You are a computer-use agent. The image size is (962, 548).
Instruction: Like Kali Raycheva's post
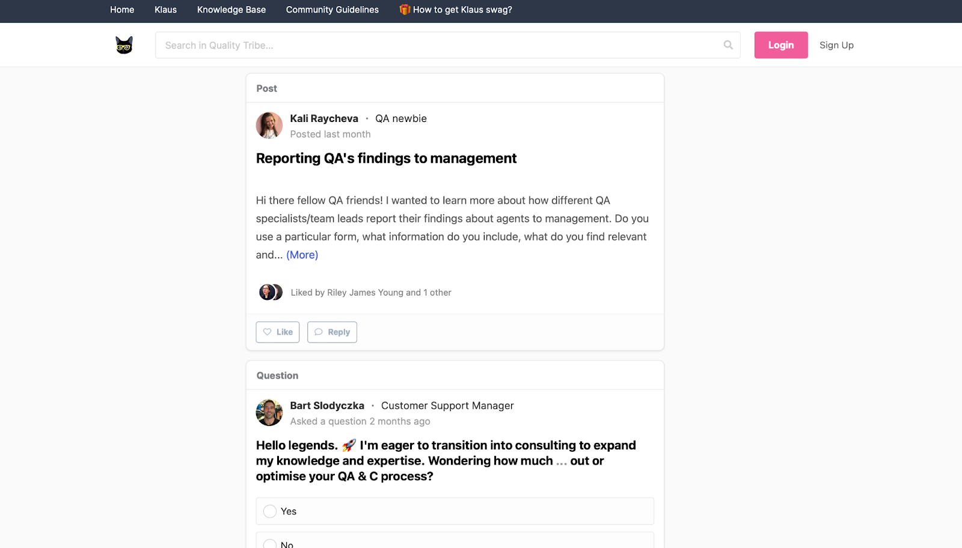pyautogui.click(x=278, y=332)
